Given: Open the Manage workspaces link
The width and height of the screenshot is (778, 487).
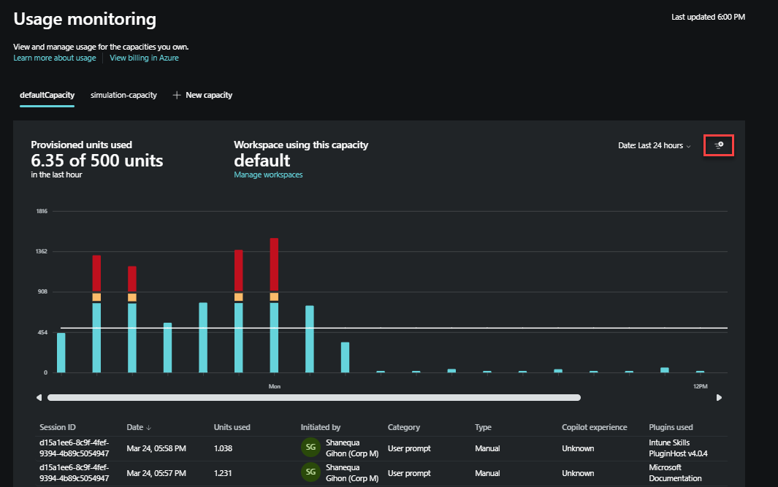Looking at the screenshot, I should pyautogui.click(x=267, y=175).
